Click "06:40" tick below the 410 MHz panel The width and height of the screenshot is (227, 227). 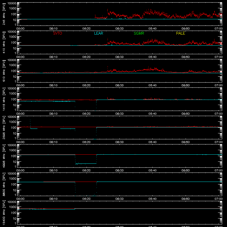coord(152,57)
